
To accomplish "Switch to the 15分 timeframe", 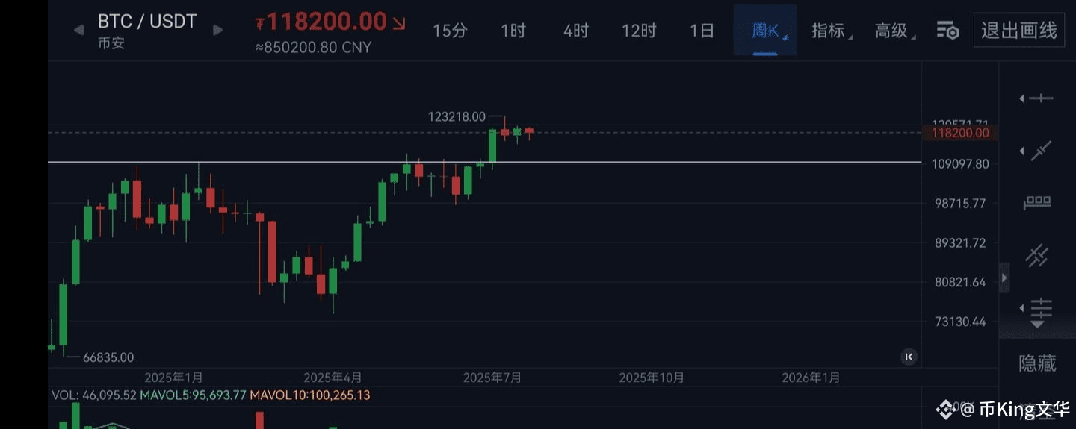I will point(450,31).
